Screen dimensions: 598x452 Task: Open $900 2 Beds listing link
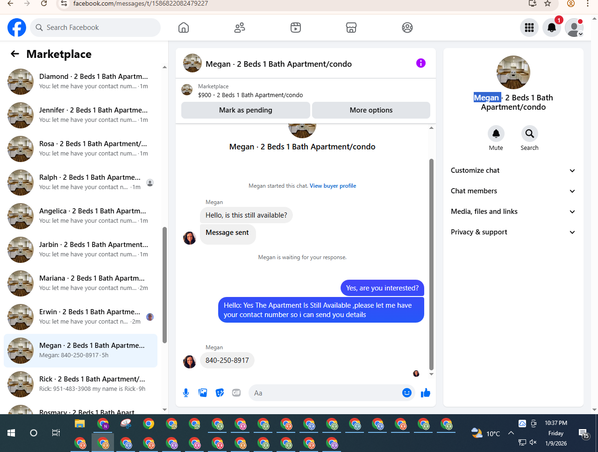point(250,95)
